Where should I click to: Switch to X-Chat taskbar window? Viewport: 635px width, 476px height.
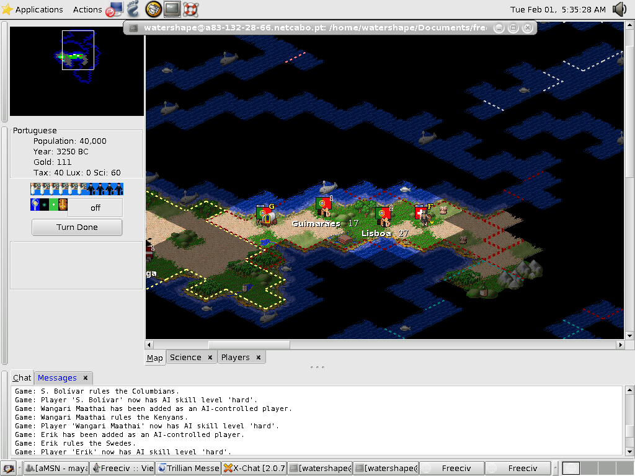pos(254,469)
